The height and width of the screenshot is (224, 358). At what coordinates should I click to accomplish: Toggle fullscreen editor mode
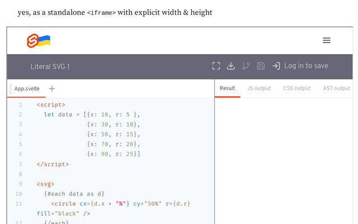point(216,66)
